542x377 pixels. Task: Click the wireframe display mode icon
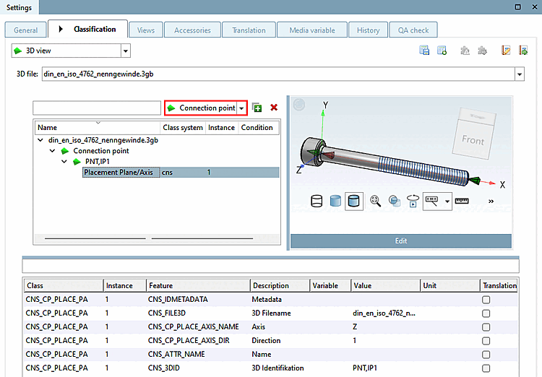[x=316, y=201]
